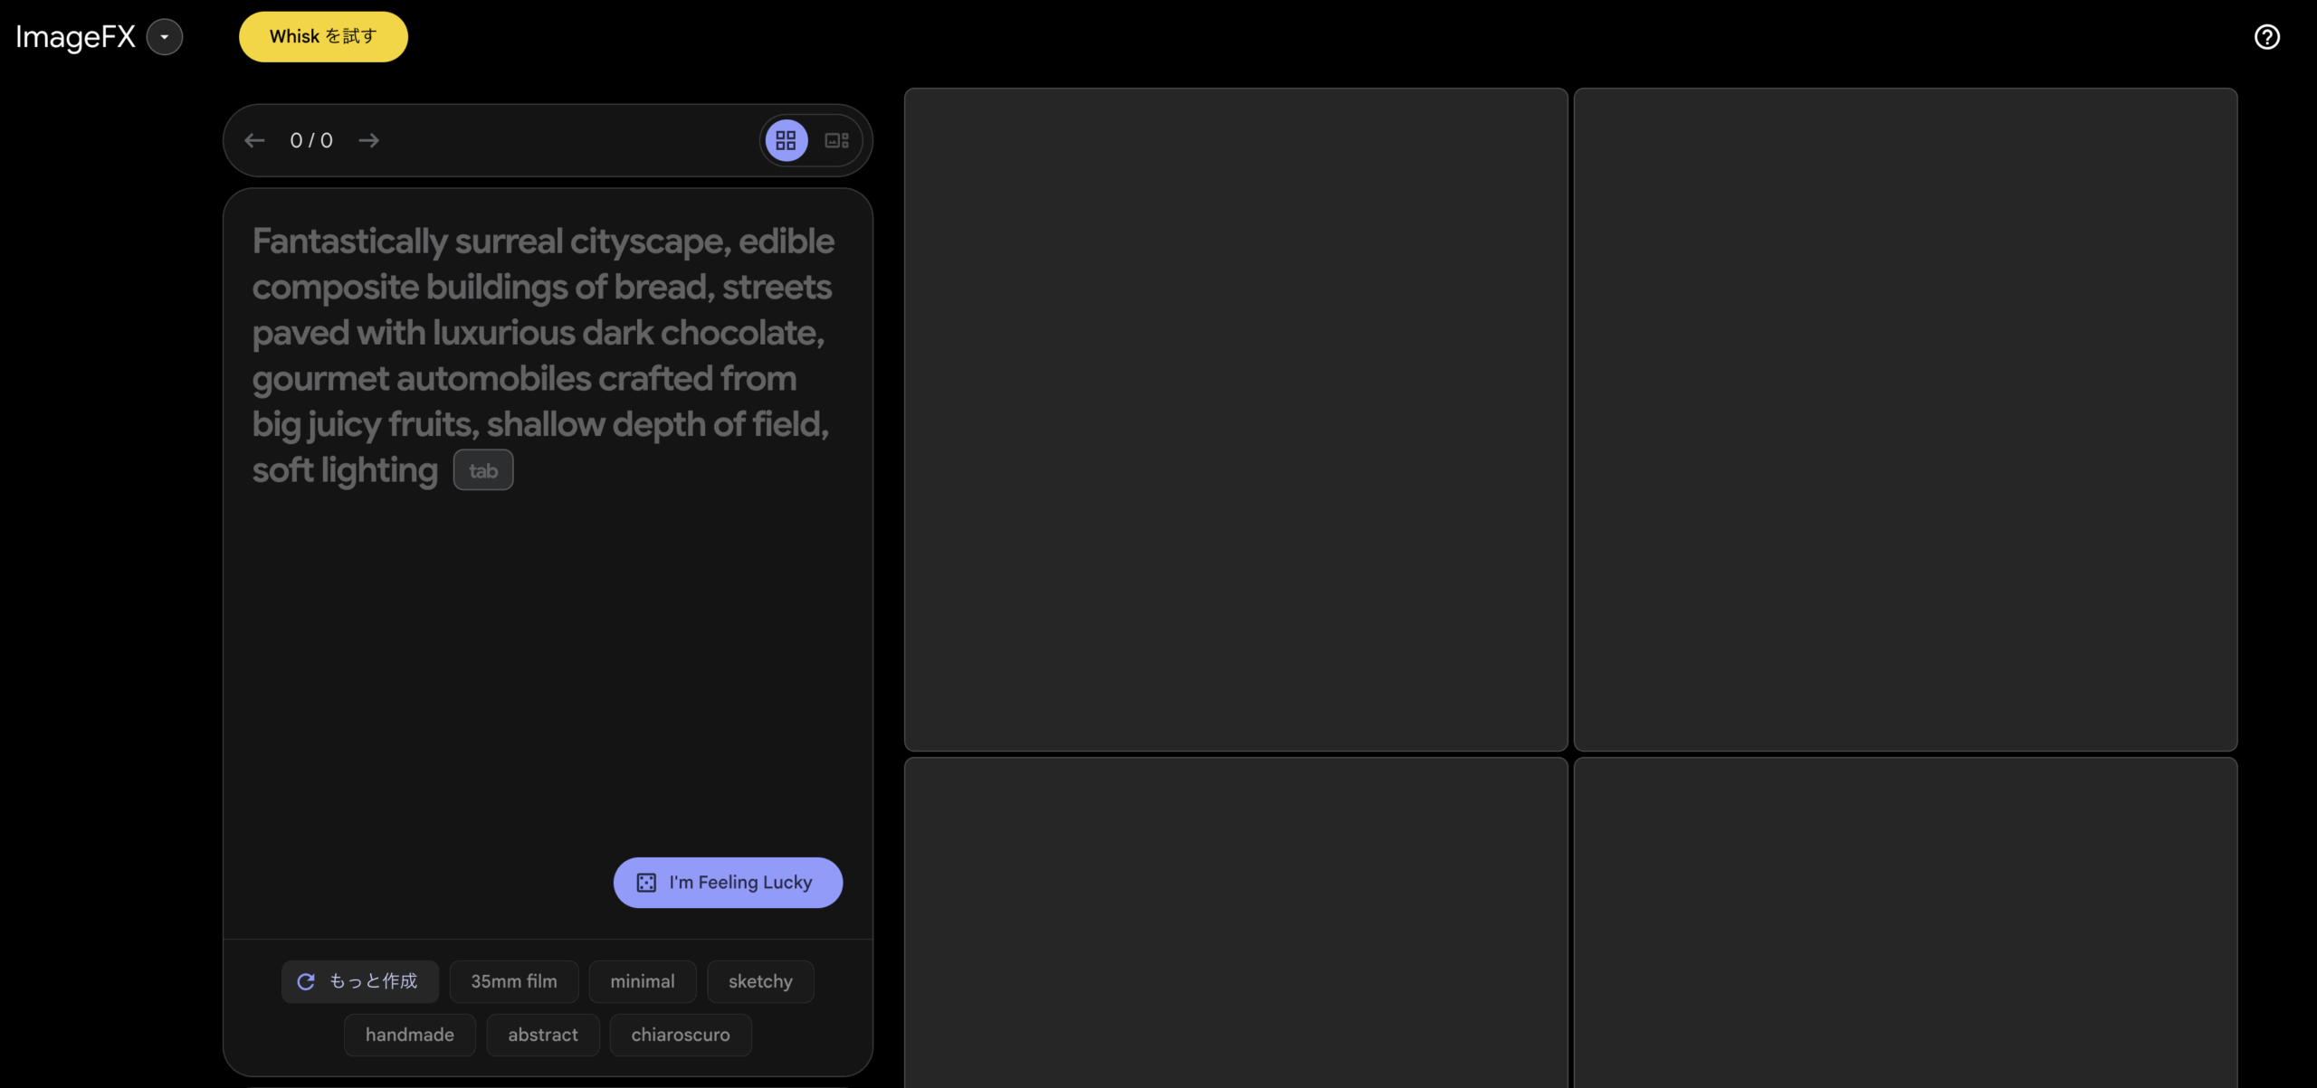
Task: Select the 35mm film style chip
Action: [513, 981]
